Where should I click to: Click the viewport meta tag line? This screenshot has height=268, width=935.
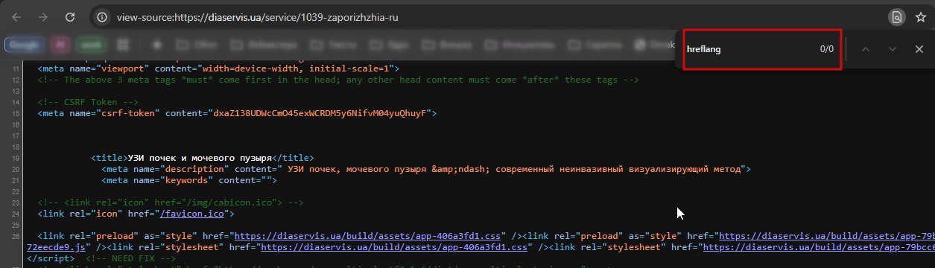[219, 68]
